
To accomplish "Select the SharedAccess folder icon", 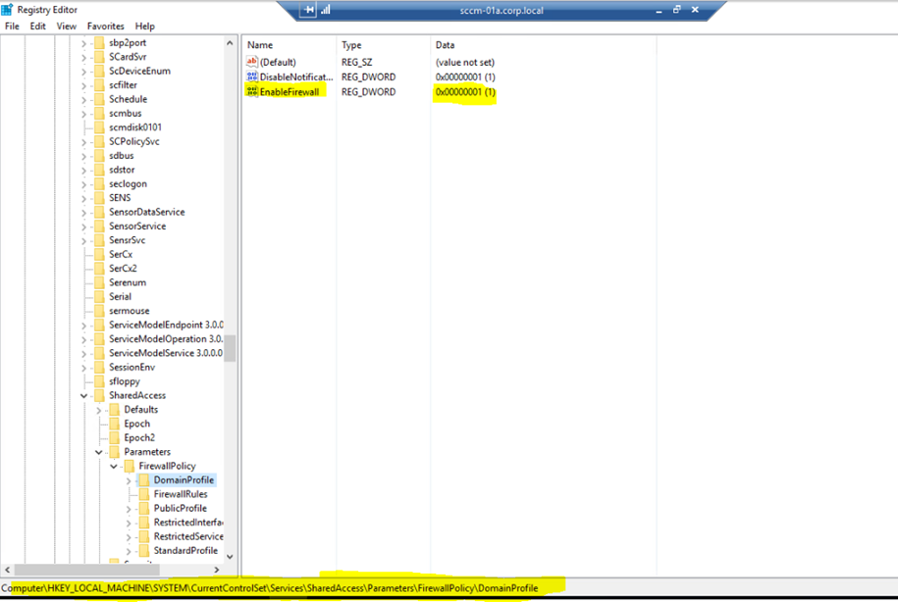I will [x=100, y=395].
